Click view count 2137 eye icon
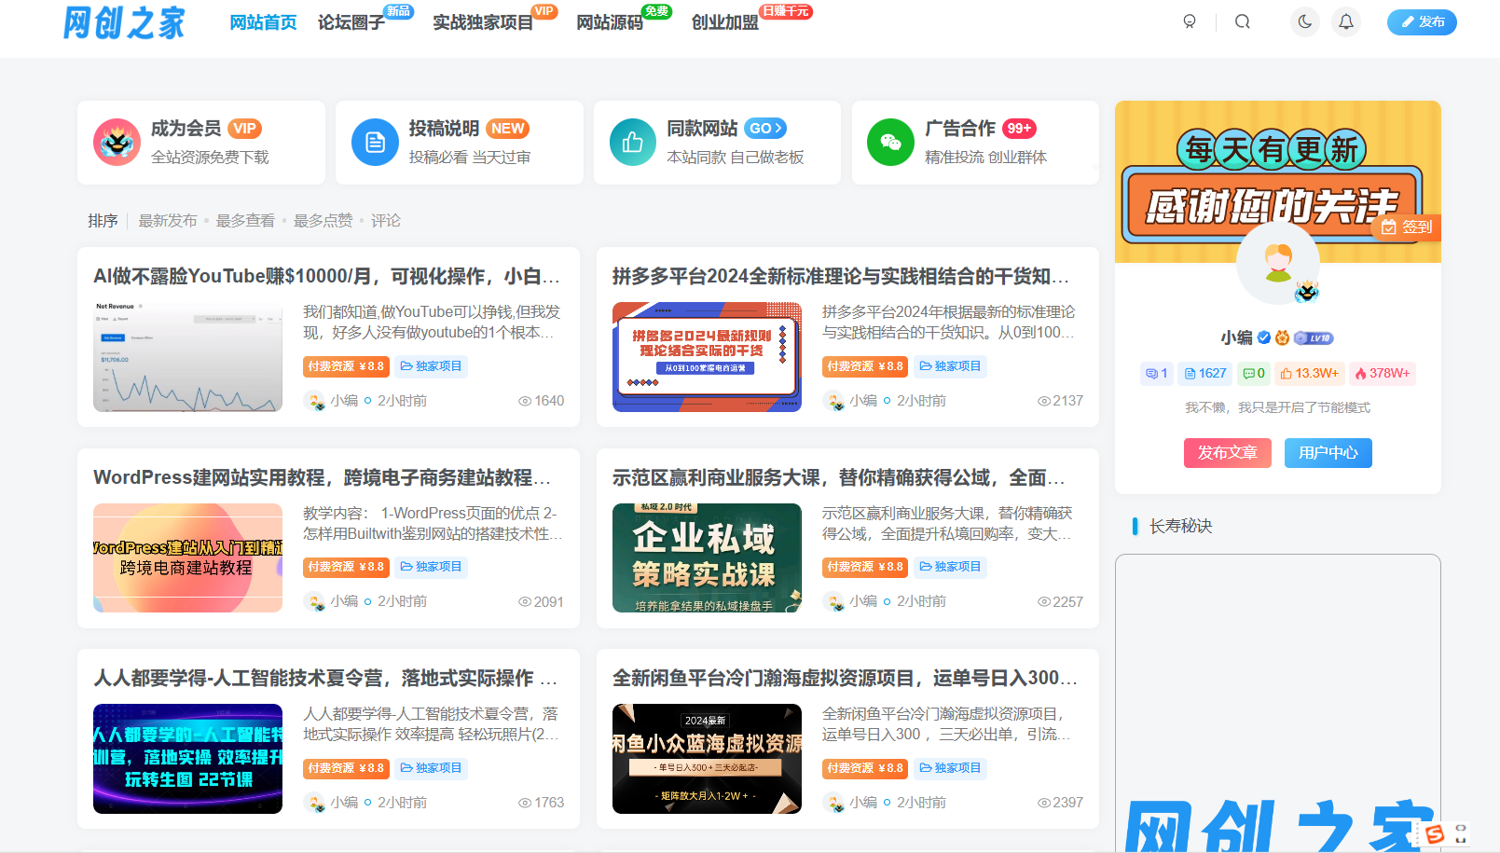This screenshot has width=1500, height=853. pos(1044,401)
